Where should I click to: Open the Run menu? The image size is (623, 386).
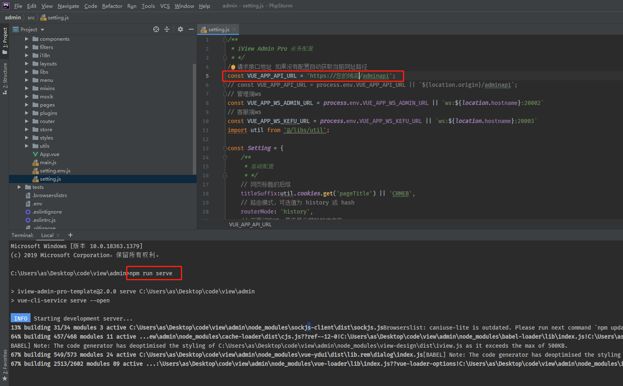pos(132,6)
